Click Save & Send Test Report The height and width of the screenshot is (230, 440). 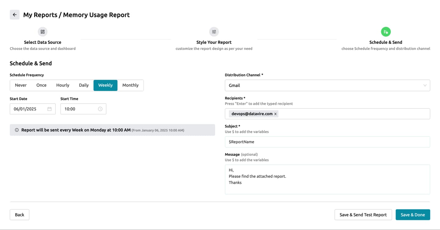(x=363, y=214)
